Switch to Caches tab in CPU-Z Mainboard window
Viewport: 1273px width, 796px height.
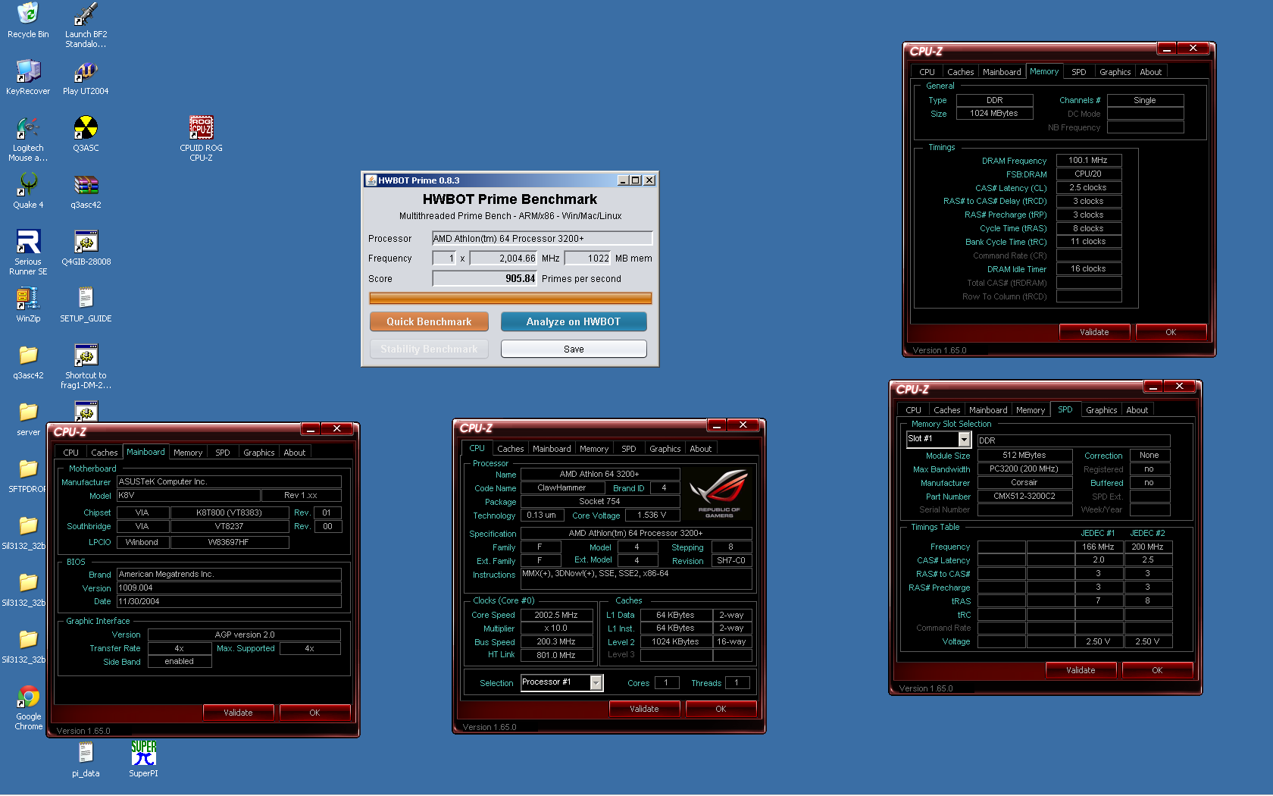click(105, 453)
